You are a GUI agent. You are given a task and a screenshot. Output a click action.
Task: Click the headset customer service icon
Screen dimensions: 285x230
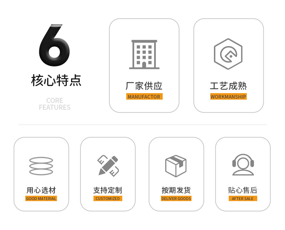coord(243,165)
